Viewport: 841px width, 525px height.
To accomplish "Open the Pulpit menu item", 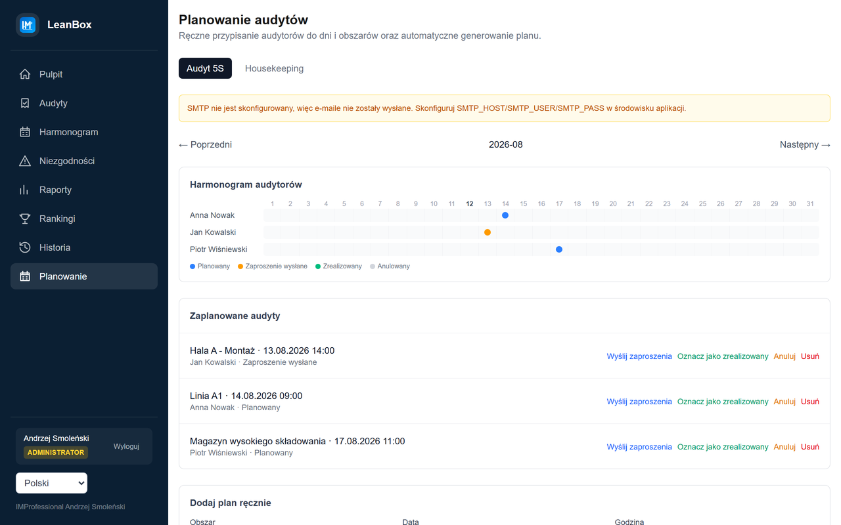I will [84, 74].
